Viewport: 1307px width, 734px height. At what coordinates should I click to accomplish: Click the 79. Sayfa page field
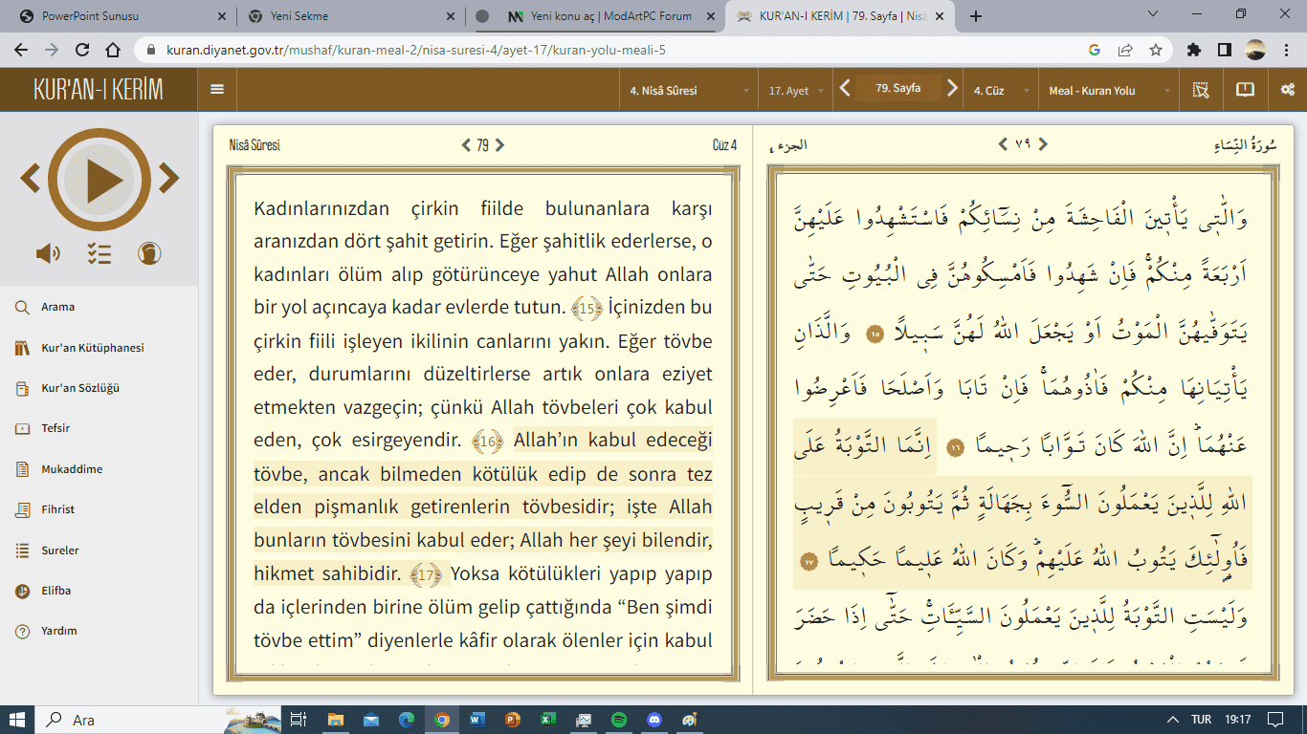coord(898,88)
